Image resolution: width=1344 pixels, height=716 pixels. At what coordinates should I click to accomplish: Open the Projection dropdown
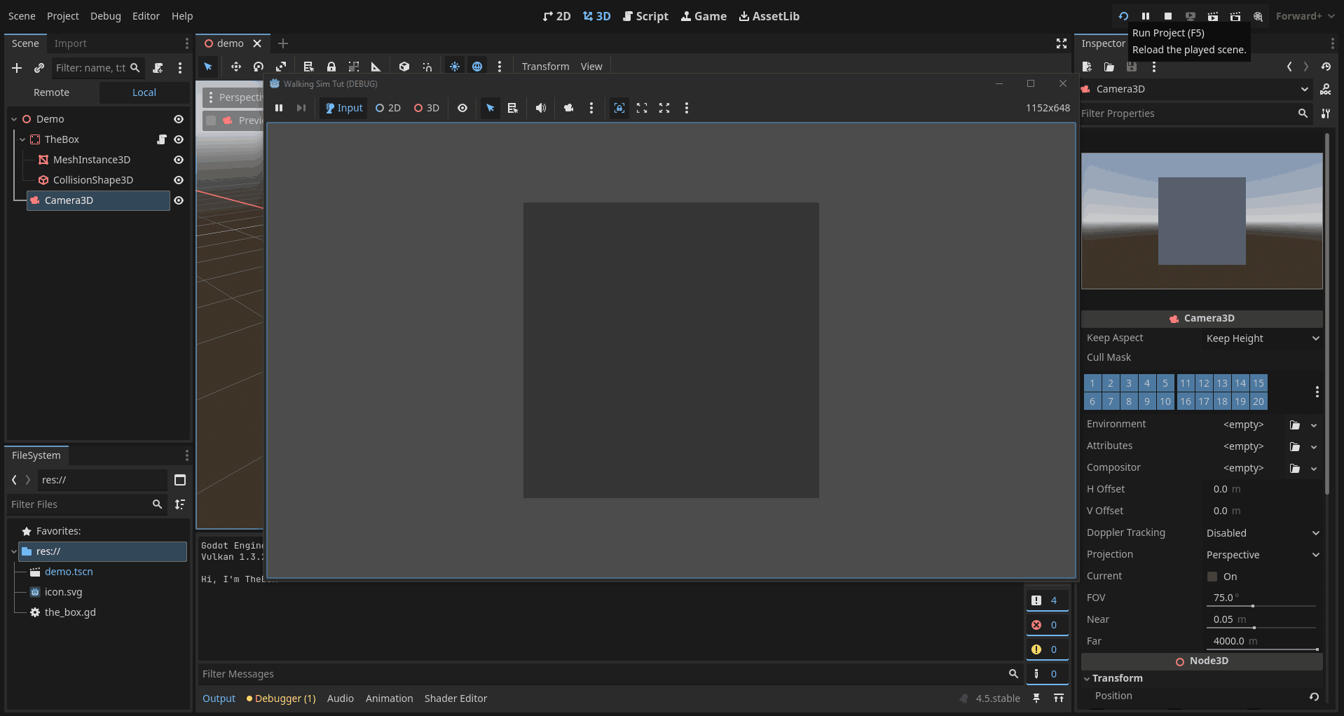(1263, 555)
